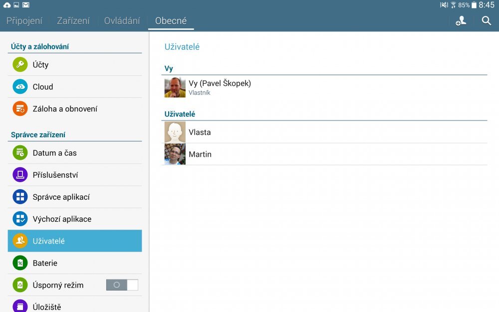499x312 pixels.
Task: Open Příslušenství icon
Action: click(x=20, y=175)
